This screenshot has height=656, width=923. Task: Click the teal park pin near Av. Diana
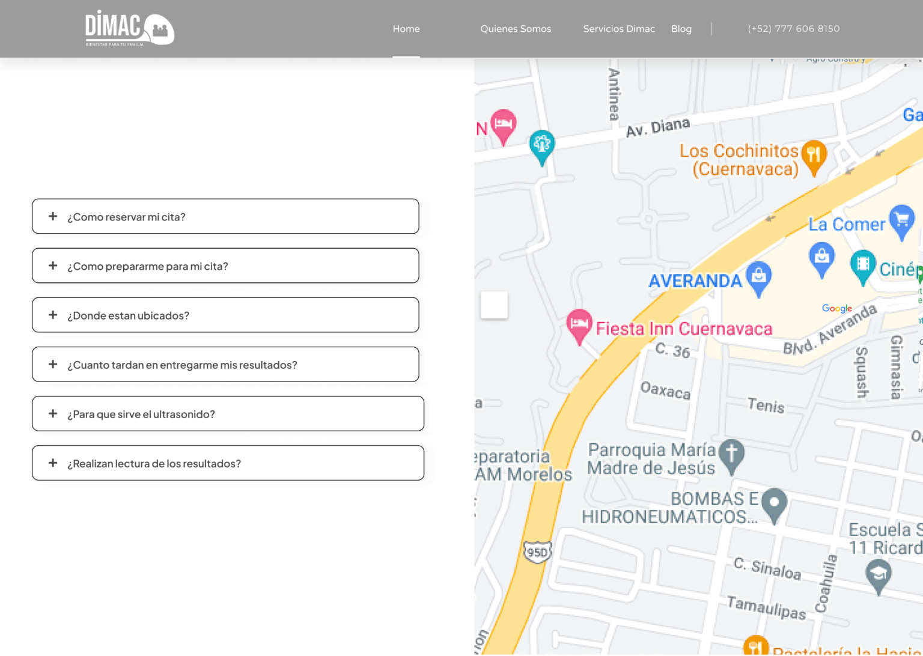tap(542, 147)
